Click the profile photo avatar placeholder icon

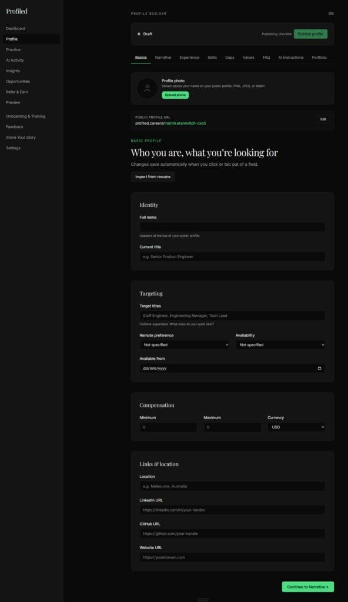tap(147, 88)
